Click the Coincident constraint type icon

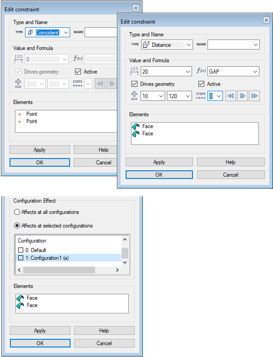pos(30,32)
